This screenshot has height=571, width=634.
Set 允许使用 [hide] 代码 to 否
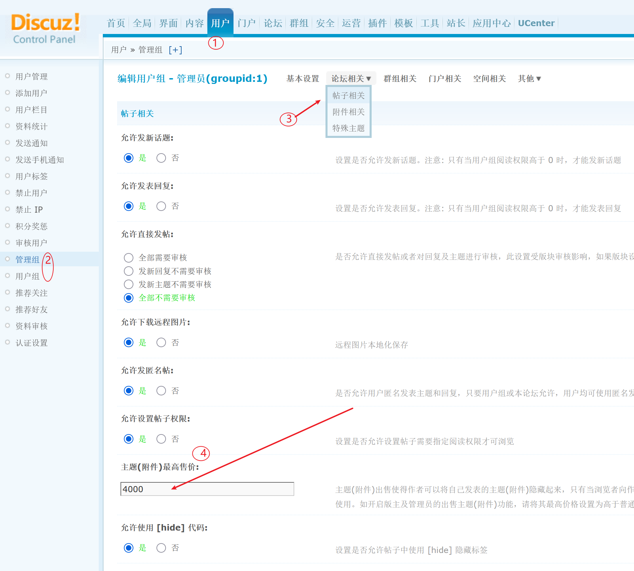click(x=161, y=548)
